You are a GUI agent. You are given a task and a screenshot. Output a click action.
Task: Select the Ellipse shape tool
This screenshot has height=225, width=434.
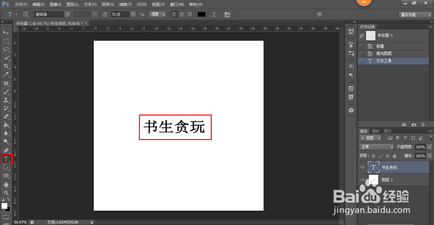point(6,175)
